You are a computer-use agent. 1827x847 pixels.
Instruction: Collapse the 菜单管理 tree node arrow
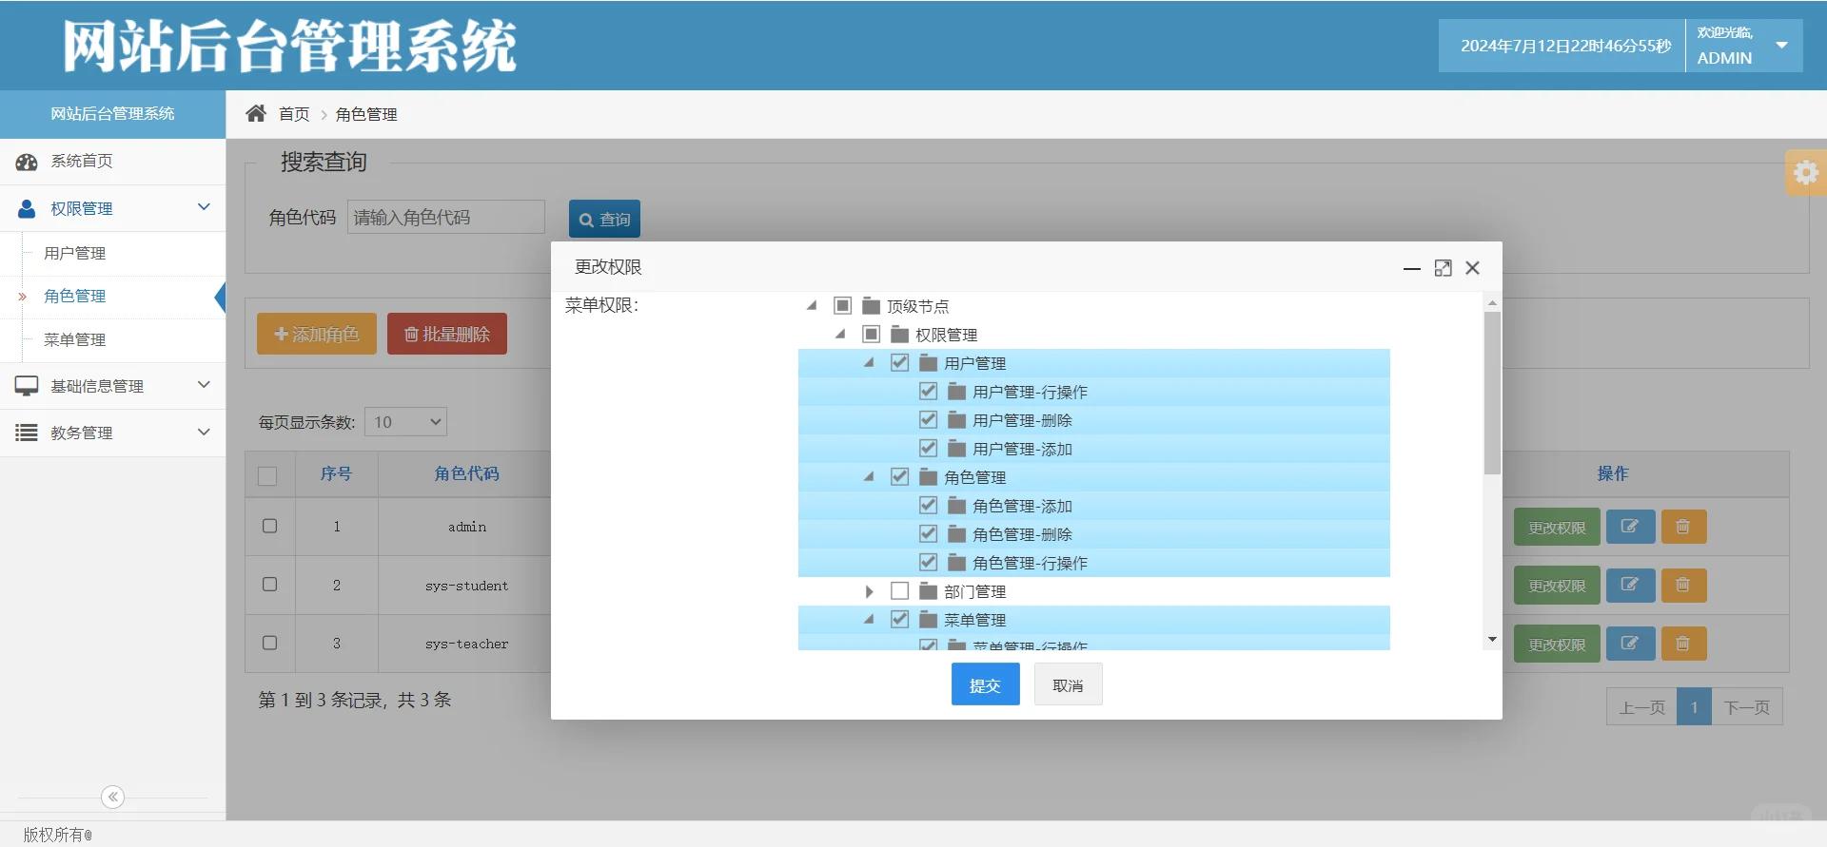point(869,619)
